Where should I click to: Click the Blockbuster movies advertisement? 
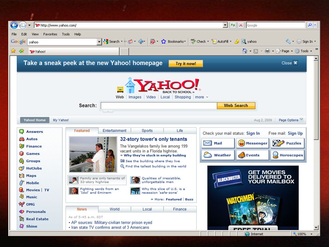(253, 198)
